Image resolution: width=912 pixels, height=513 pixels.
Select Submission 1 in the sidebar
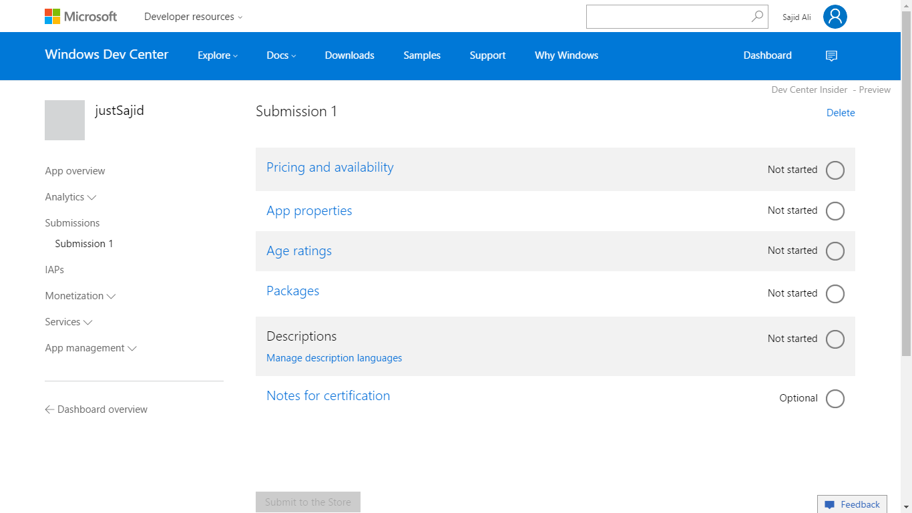point(84,244)
